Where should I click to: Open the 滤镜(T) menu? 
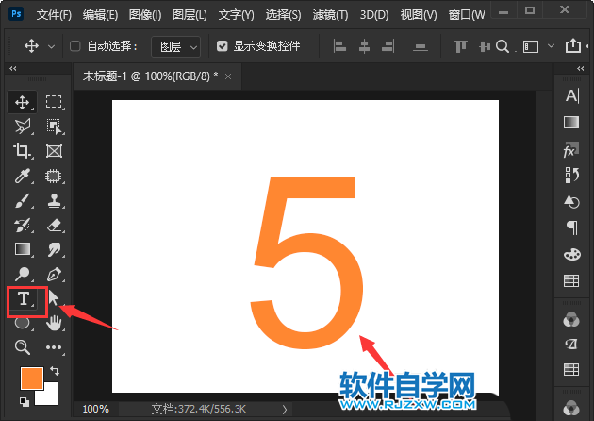tap(330, 15)
